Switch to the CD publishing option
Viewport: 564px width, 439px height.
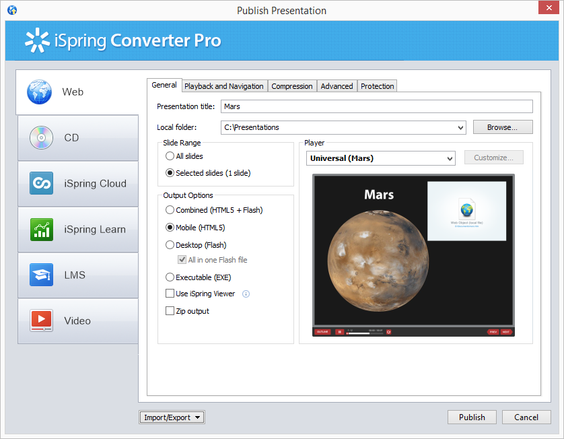73,137
